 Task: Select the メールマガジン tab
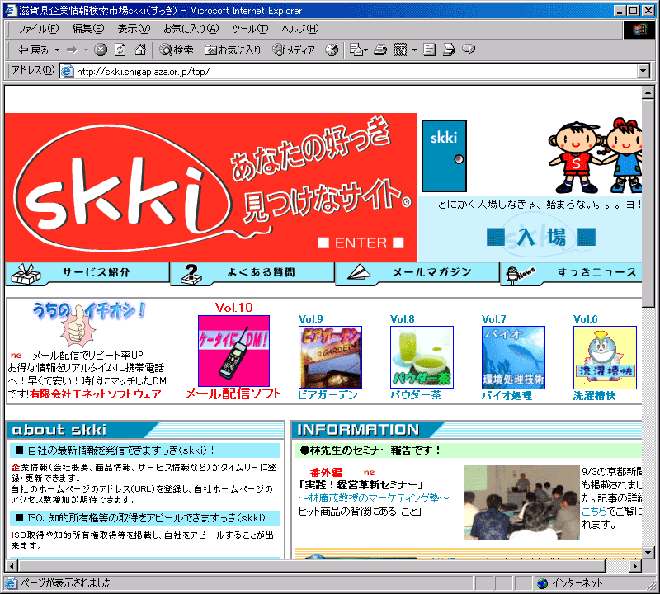point(417,273)
